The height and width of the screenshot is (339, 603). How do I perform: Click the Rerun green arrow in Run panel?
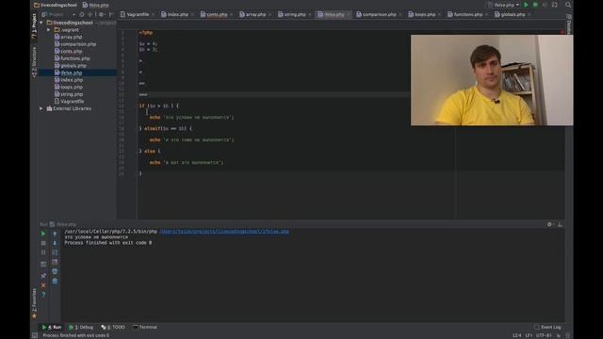[x=43, y=234]
